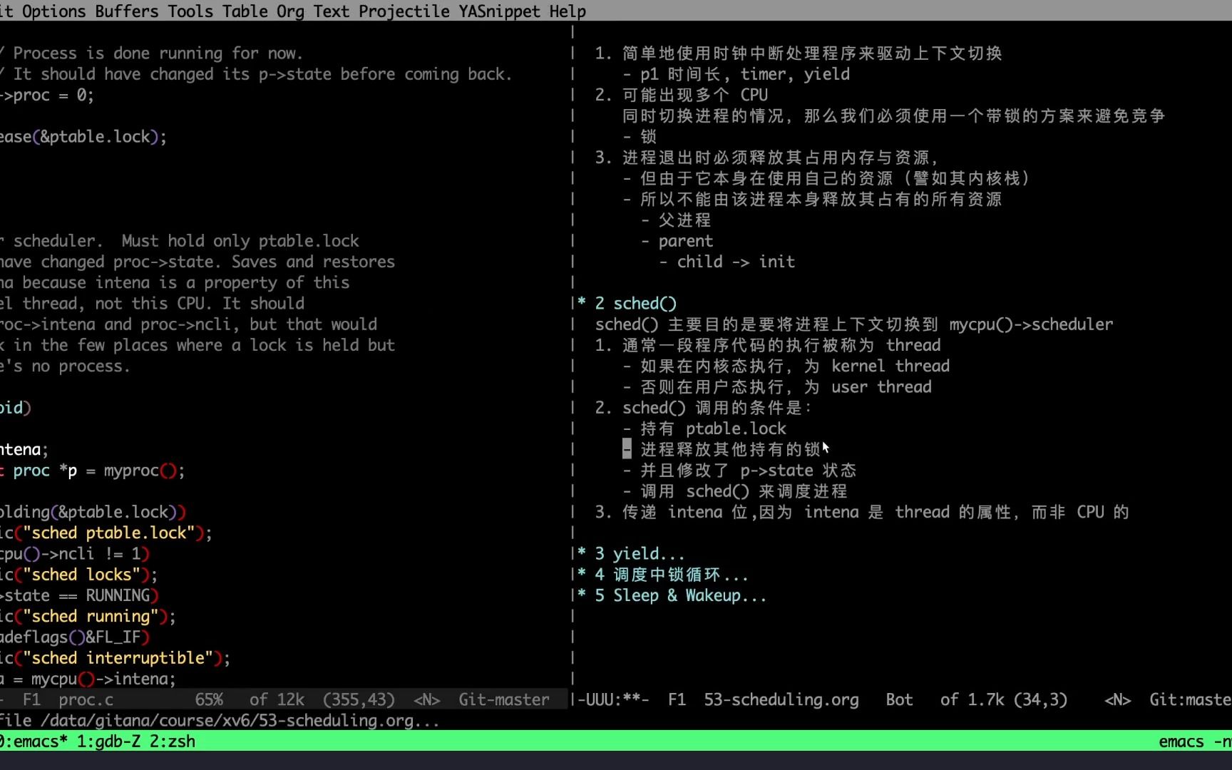Open the Projectile menu
The image size is (1232, 770).
tap(404, 11)
